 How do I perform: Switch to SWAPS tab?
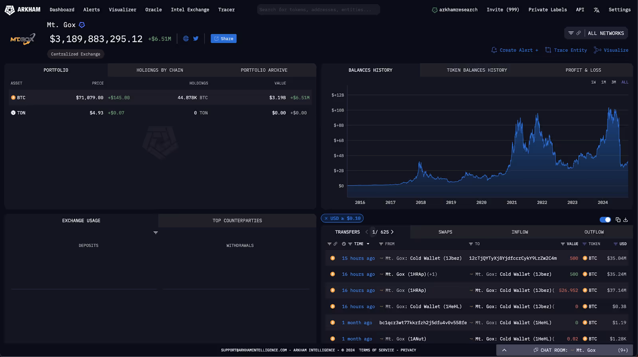click(445, 232)
